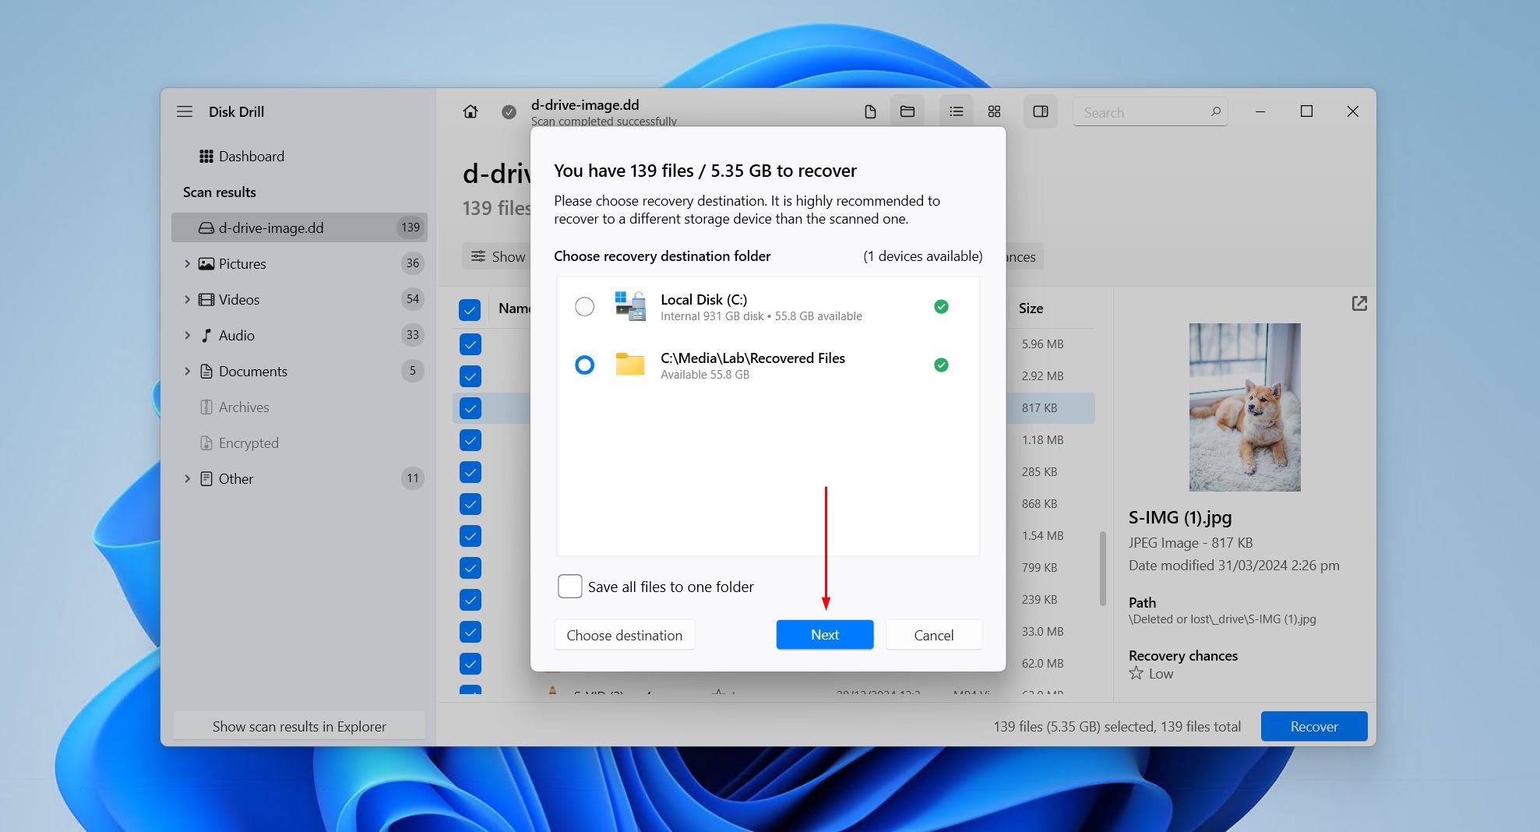The width and height of the screenshot is (1540, 832).
Task: Open the Archives category
Action: 244,407
